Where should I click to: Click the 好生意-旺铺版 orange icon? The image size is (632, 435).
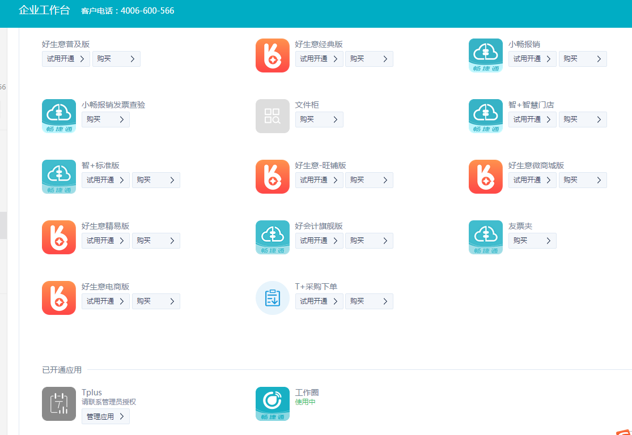click(273, 177)
